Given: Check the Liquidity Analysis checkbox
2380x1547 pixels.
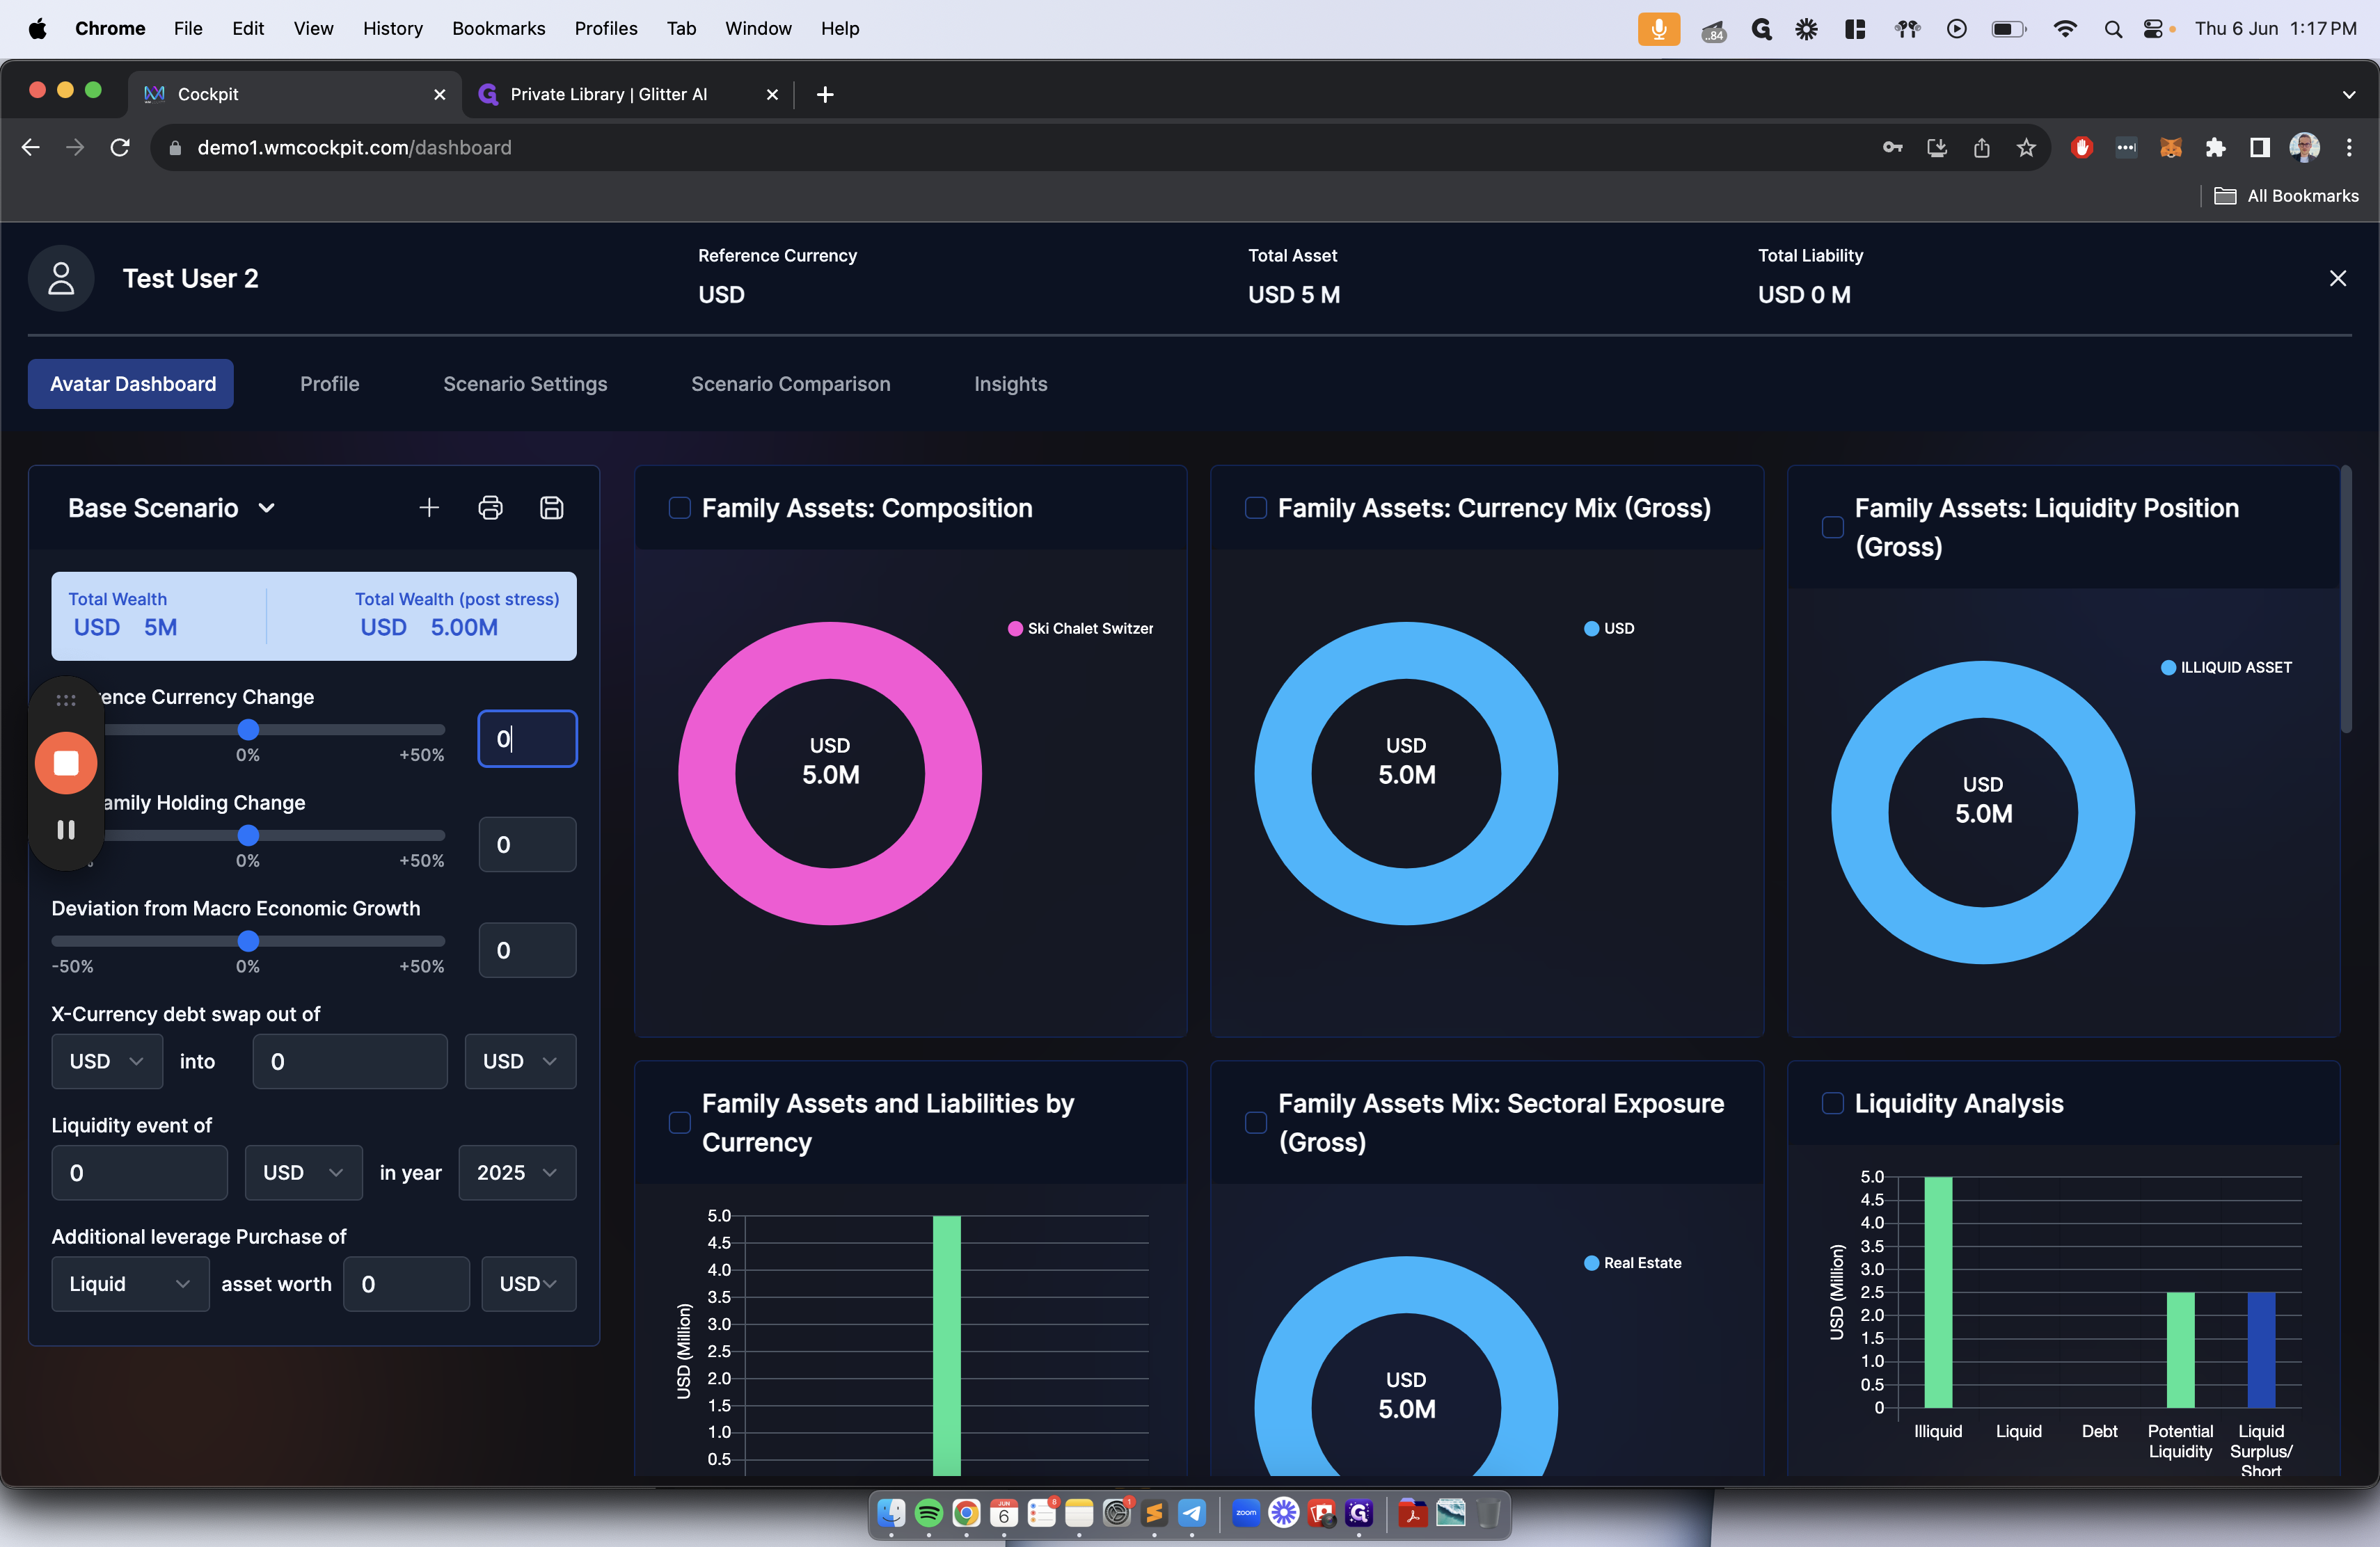Looking at the screenshot, I should [x=1832, y=1103].
